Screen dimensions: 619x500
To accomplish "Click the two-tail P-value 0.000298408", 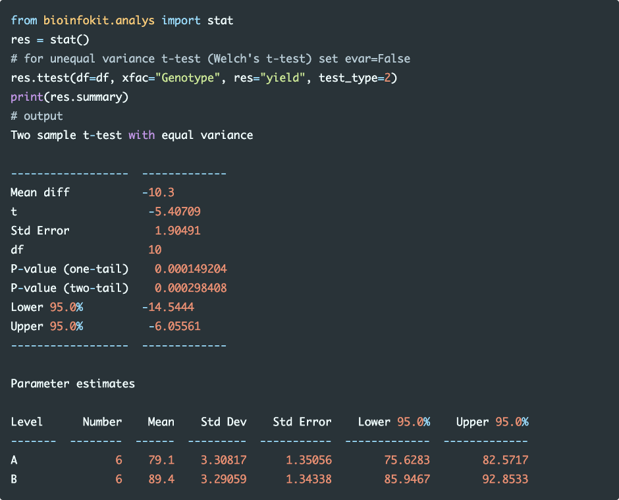I will pyautogui.click(x=191, y=288).
